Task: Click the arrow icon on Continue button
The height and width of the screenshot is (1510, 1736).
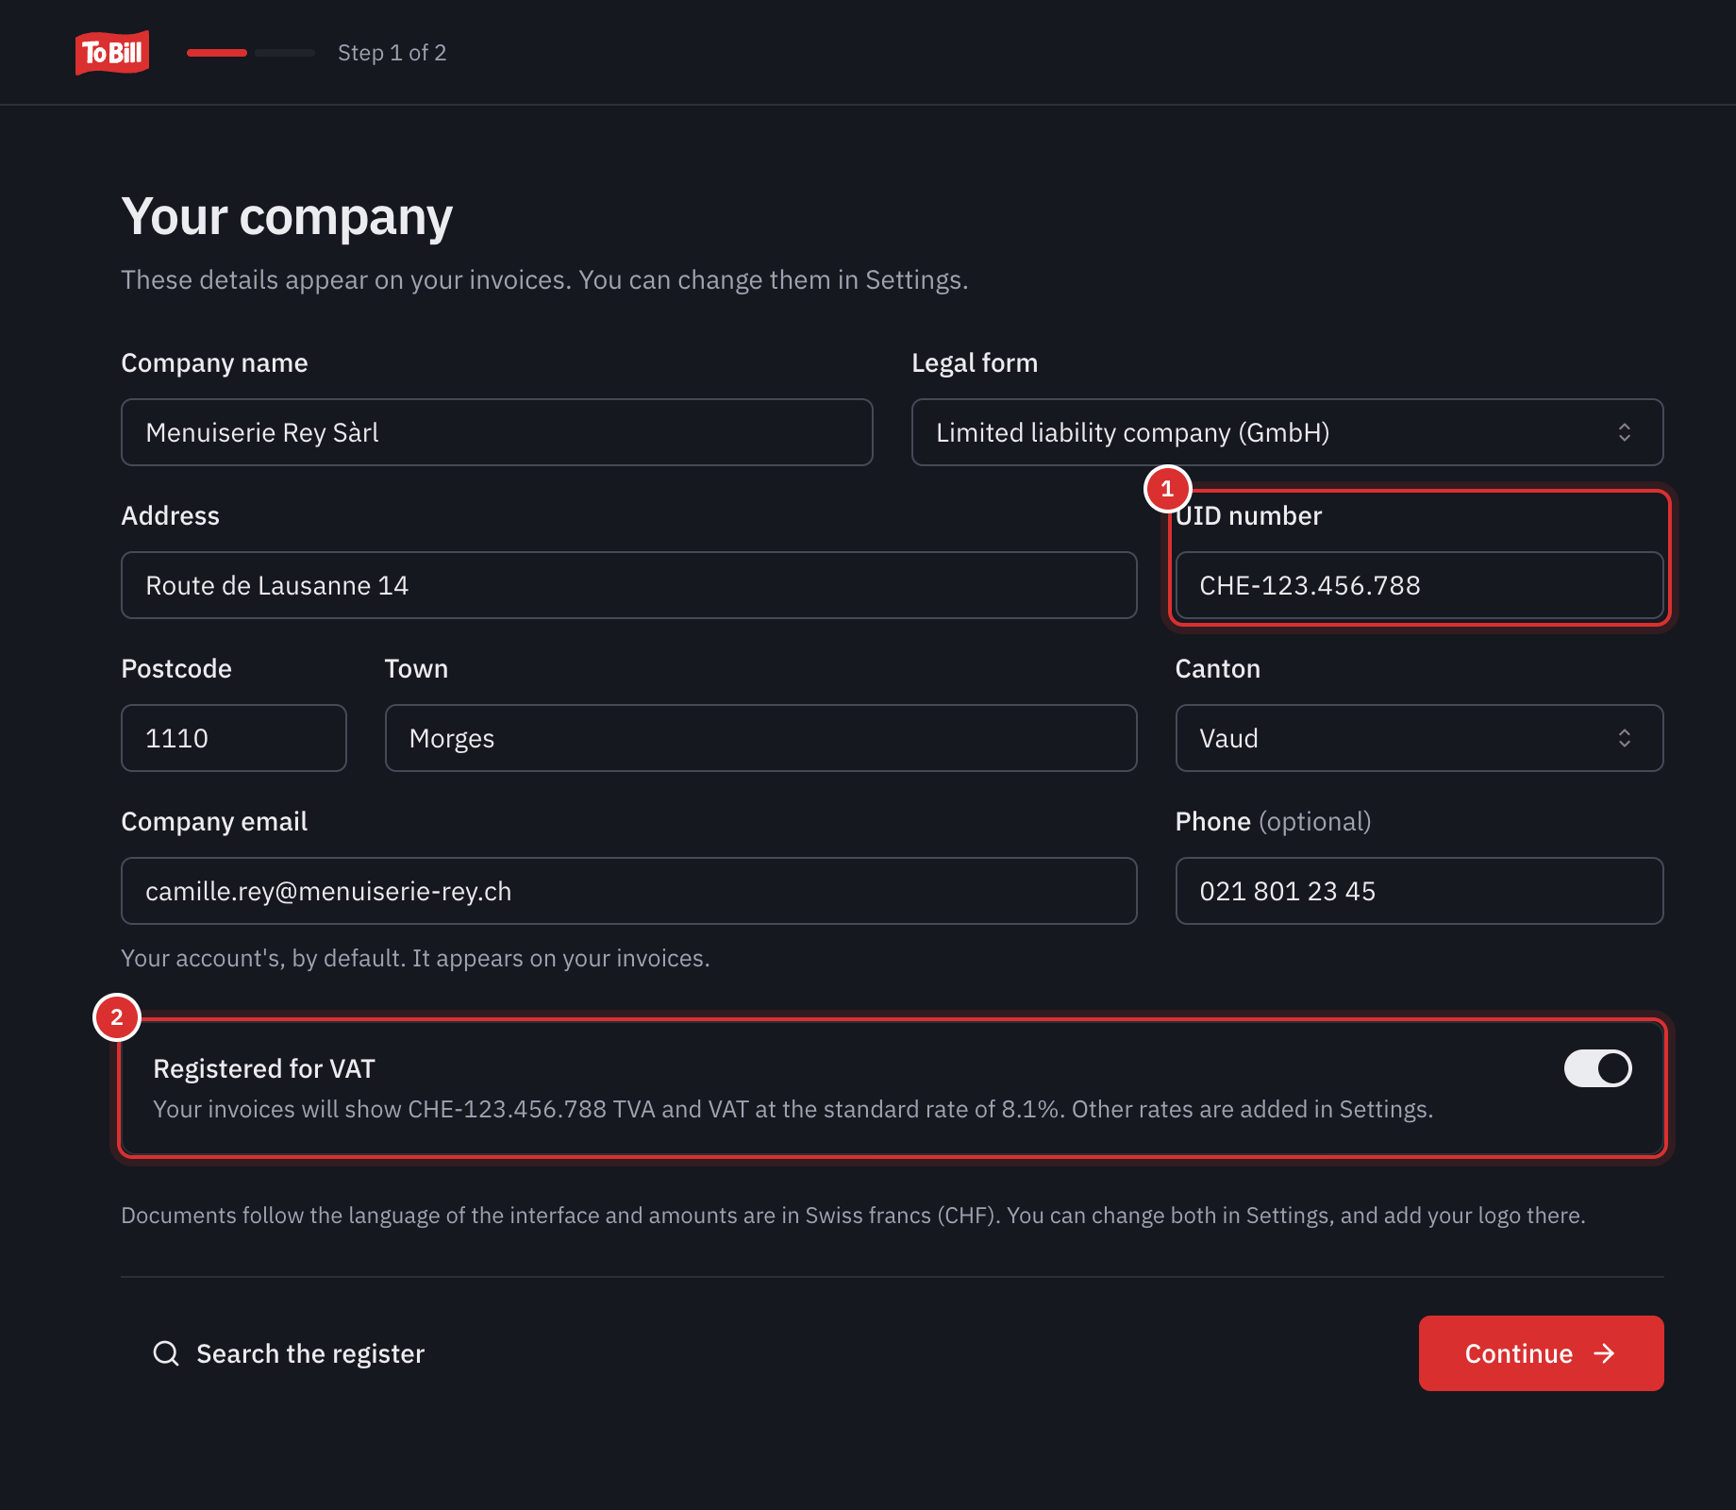Action: (x=1604, y=1353)
